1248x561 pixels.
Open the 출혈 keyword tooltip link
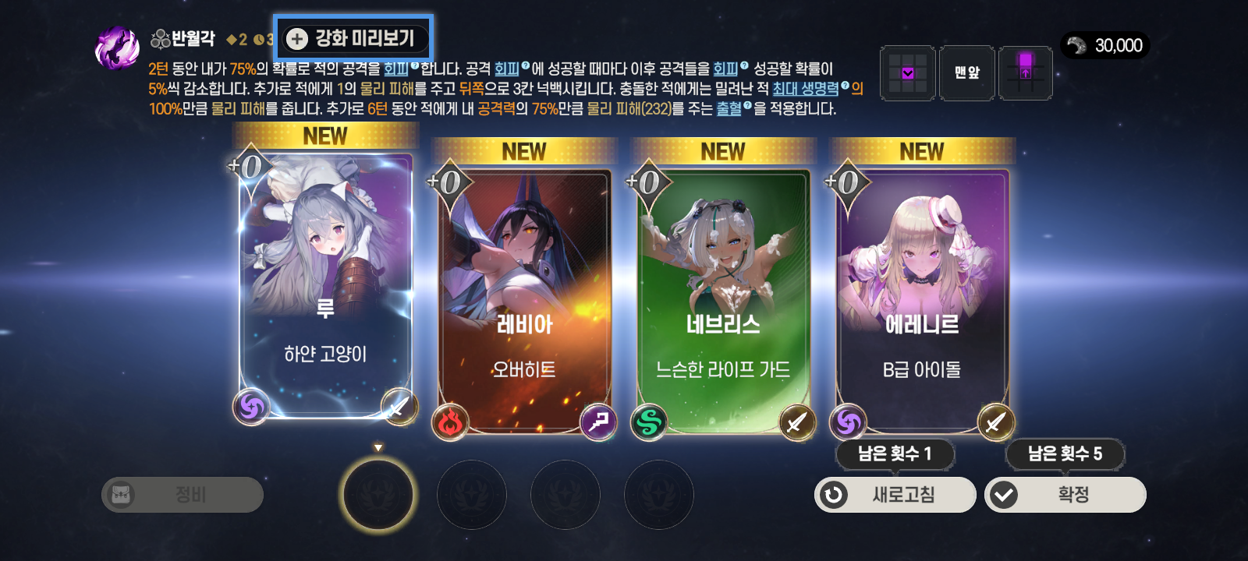coord(729,108)
